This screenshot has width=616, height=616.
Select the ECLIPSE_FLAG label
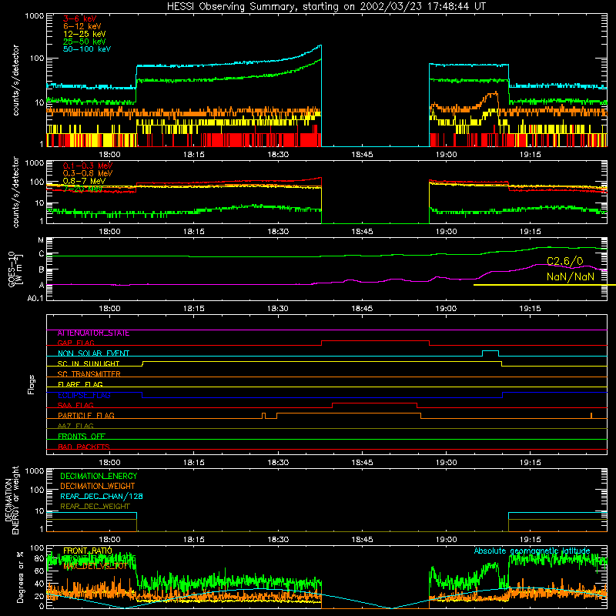[x=84, y=395]
